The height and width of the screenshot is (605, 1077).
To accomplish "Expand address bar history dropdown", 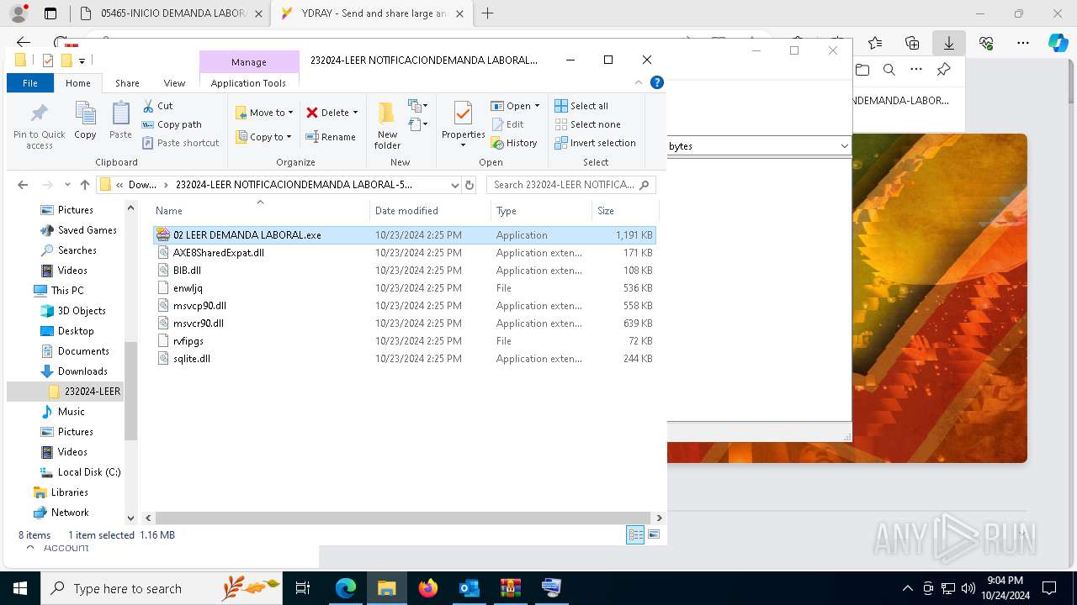I will (455, 185).
